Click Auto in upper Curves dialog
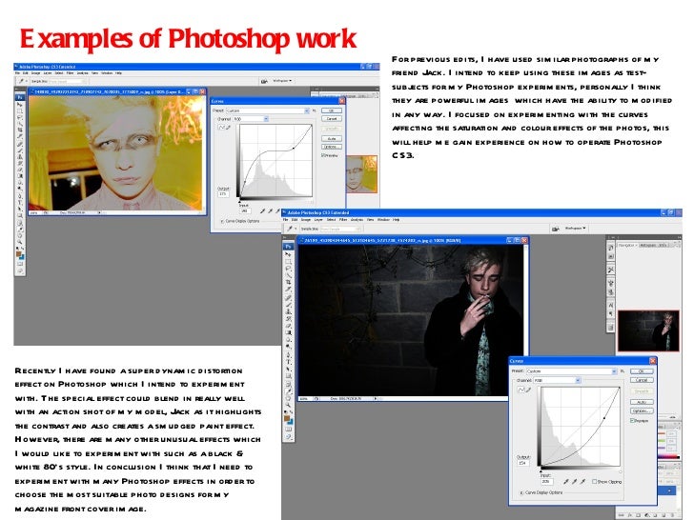Image resolution: width=694 pixels, height=520 pixels. pyautogui.click(x=332, y=138)
